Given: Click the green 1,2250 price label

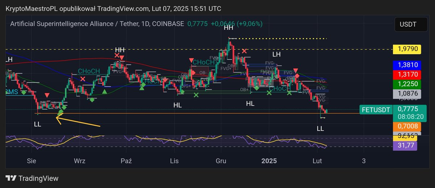Looking at the screenshot, I should tap(407, 84).
